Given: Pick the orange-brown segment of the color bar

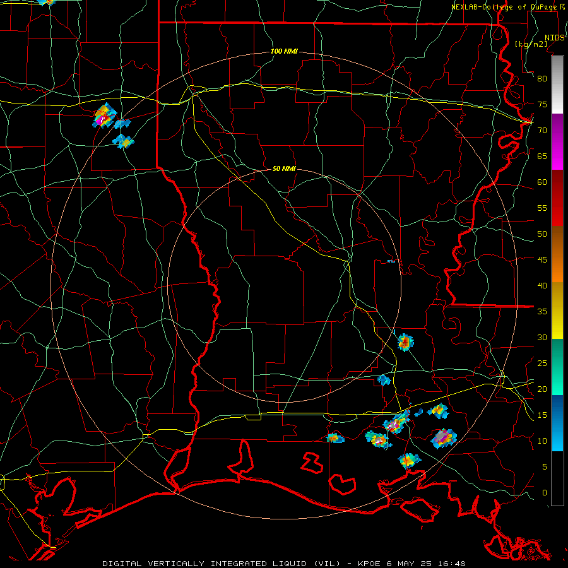Looking at the screenshot, I should point(557,254).
